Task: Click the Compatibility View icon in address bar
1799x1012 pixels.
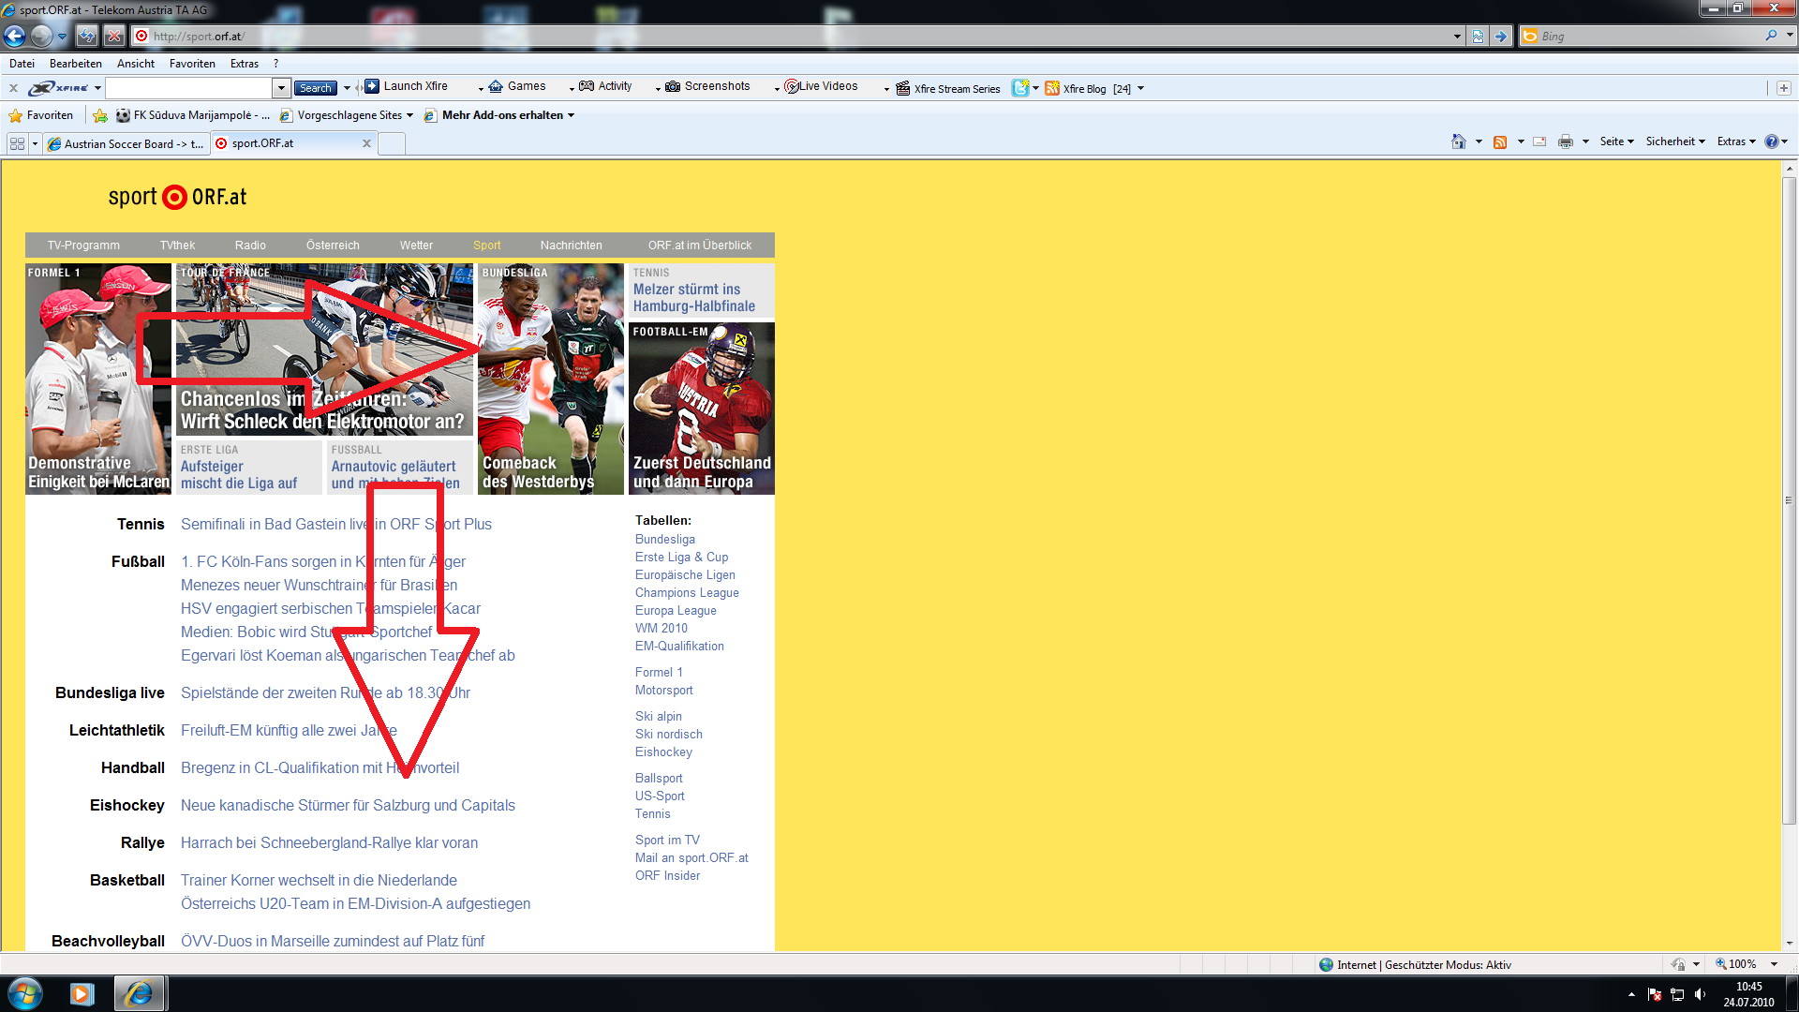Action: (1478, 36)
